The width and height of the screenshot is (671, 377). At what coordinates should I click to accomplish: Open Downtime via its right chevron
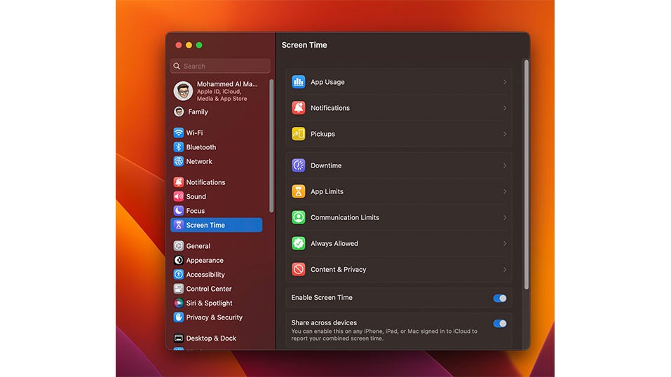click(x=504, y=165)
